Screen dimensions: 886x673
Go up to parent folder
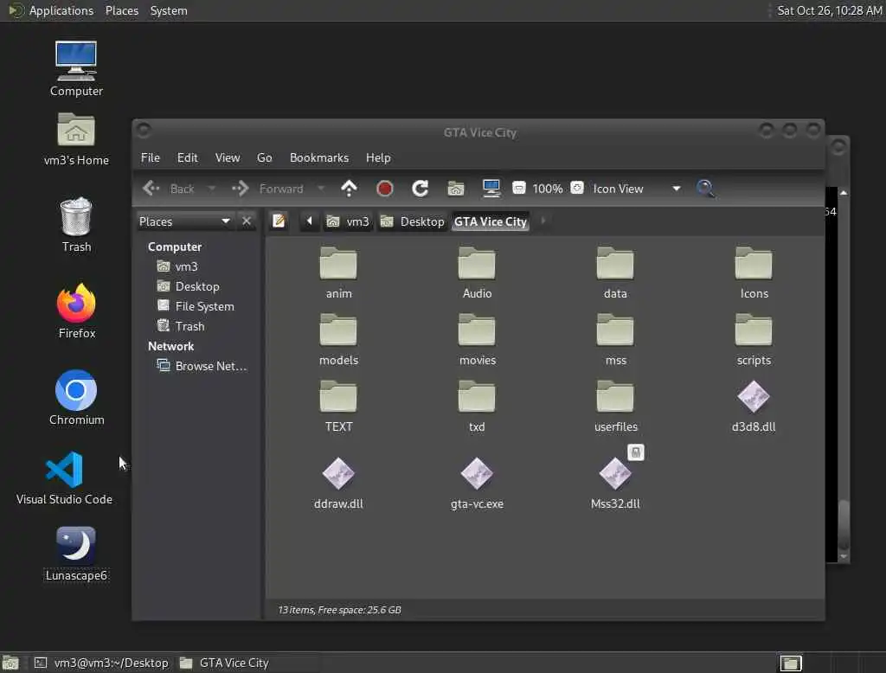(350, 189)
